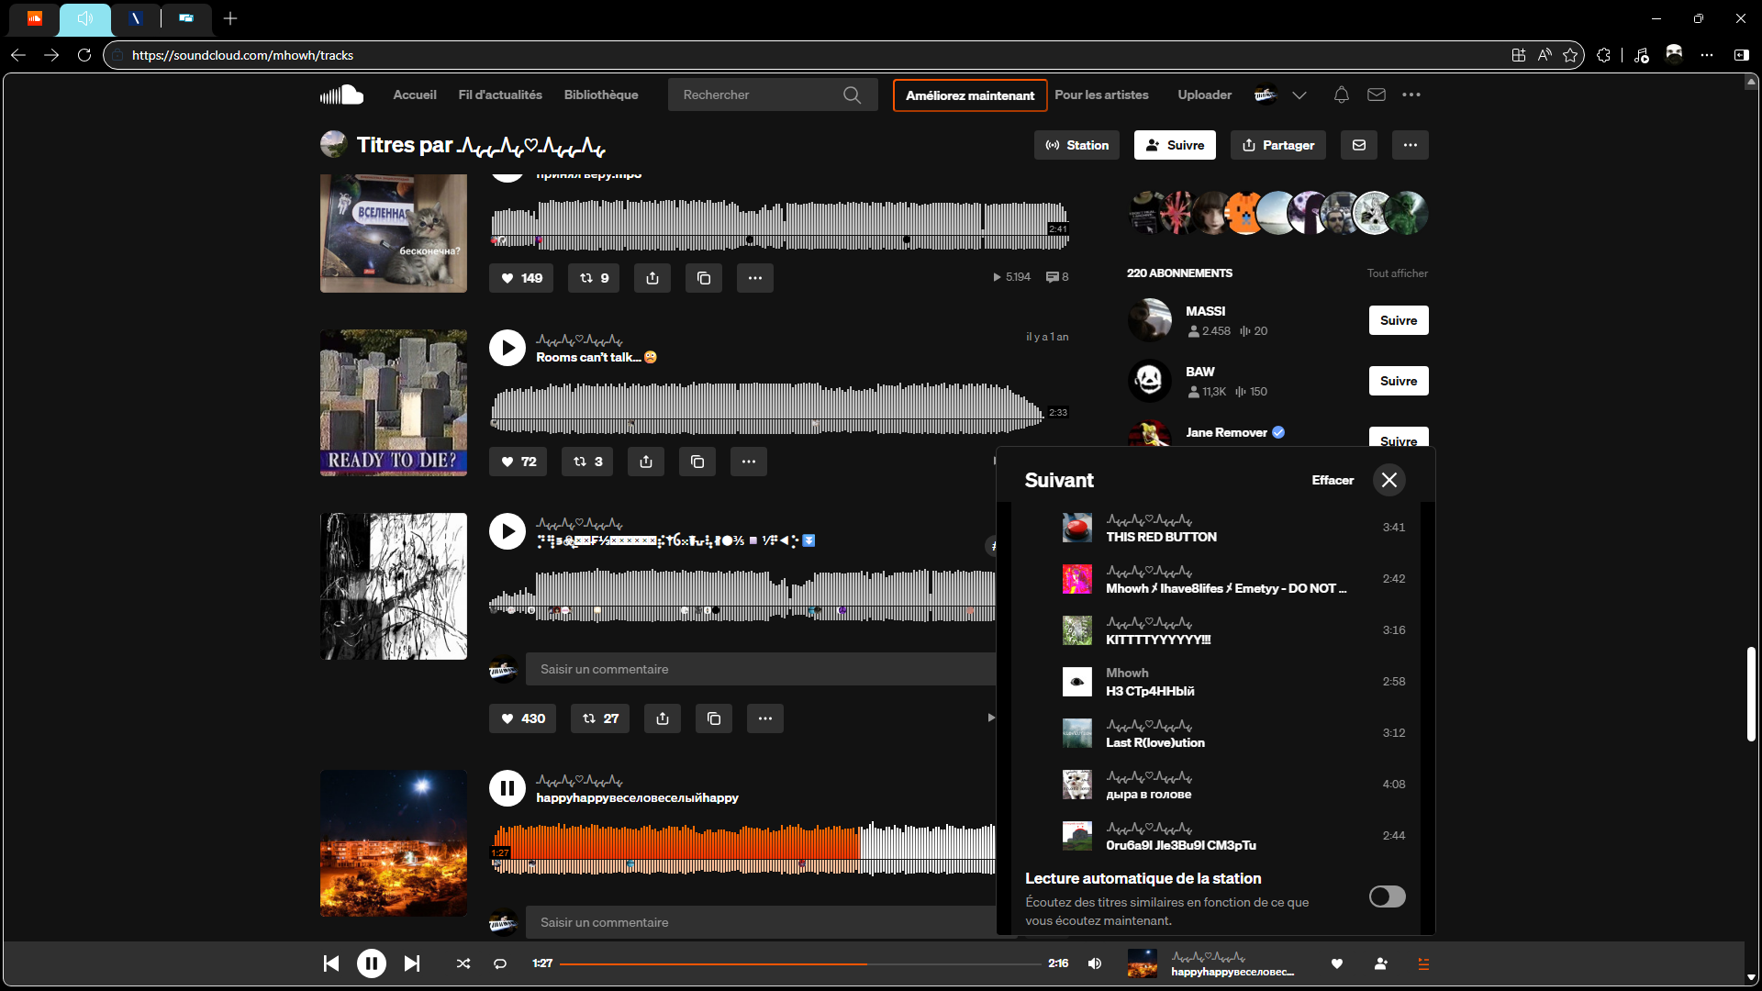Like the Rooms can't talk track
The width and height of the screenshot is (1762, 991).
518,462
